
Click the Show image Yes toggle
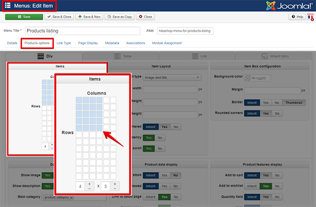point(47,175)
